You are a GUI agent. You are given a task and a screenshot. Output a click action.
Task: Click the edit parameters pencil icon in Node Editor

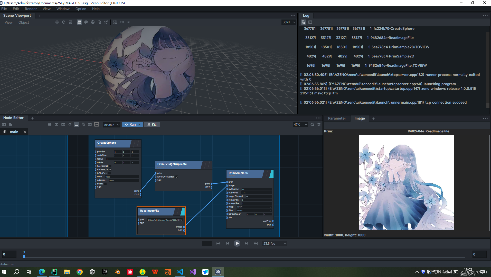click(x=83, y=124)
